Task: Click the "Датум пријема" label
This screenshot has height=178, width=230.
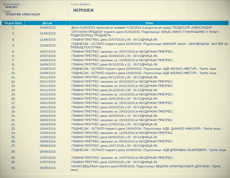Action: pos(12,4)
